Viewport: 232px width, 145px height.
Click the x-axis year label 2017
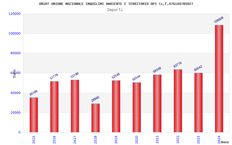point(75,139)
